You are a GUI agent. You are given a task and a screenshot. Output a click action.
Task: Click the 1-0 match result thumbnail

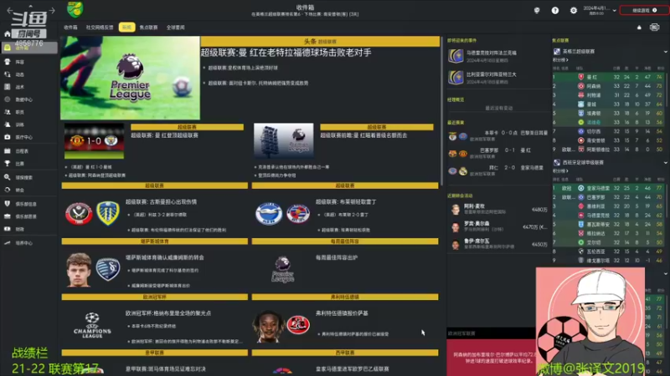(x=94, y=141)
